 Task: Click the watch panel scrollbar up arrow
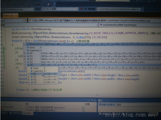tap(95, 104)
